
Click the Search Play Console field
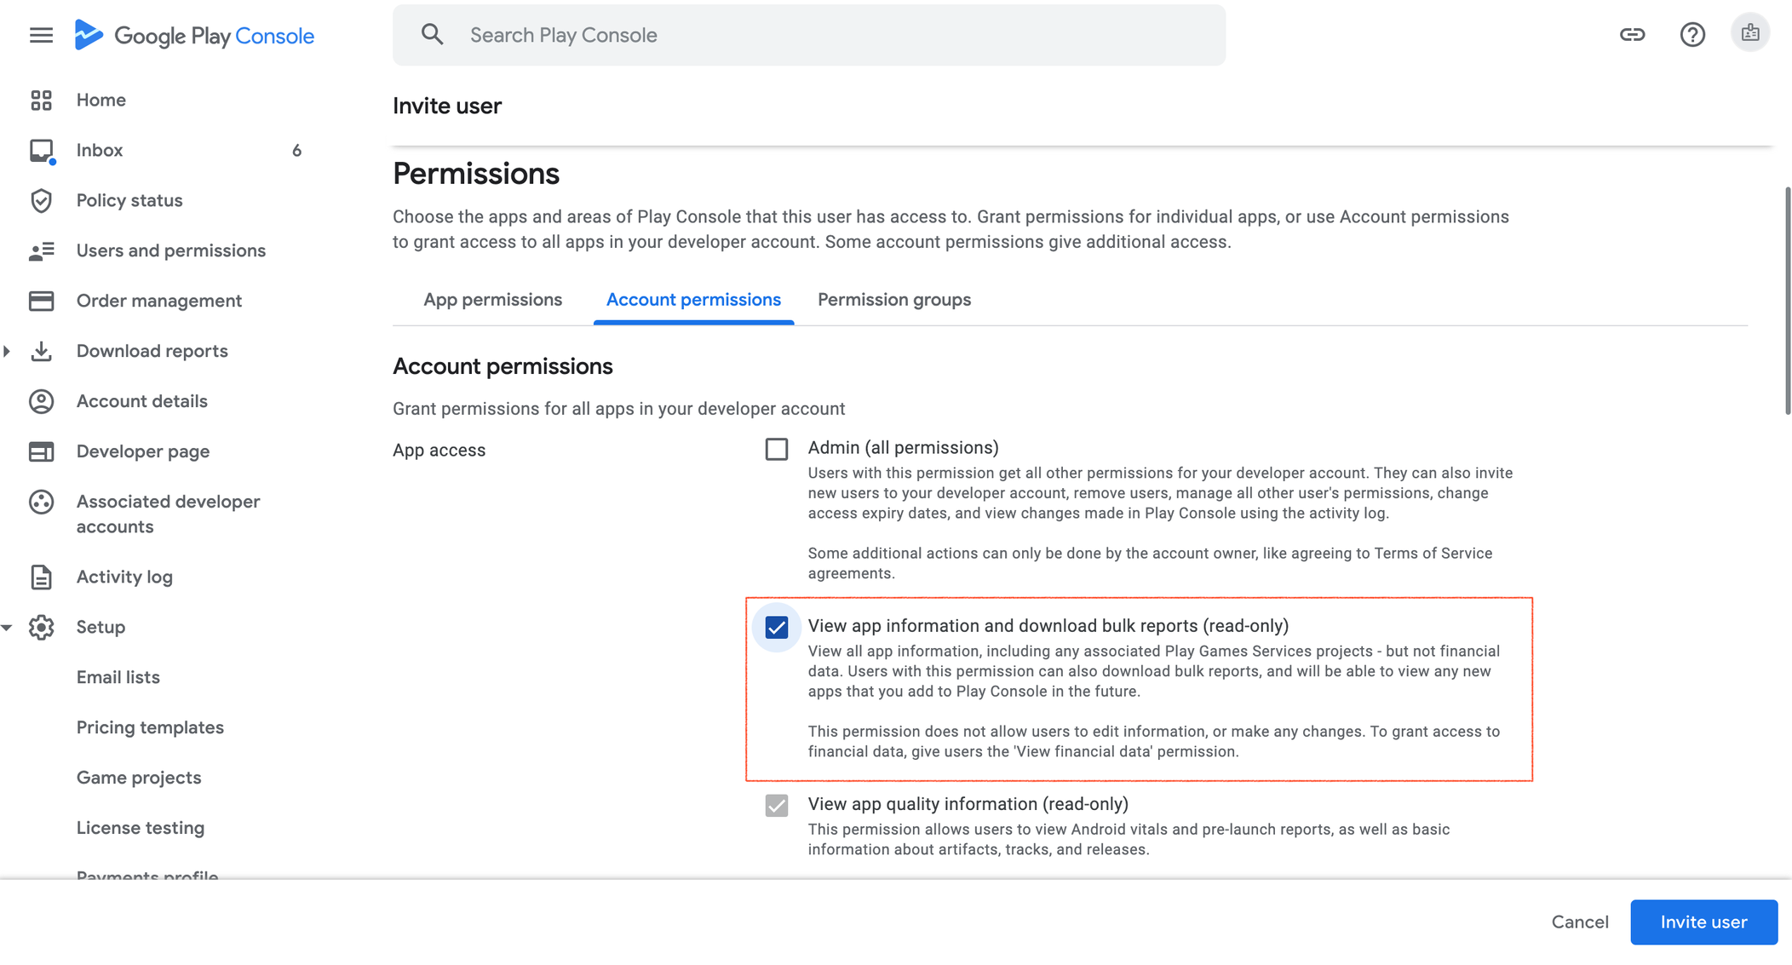808,35
